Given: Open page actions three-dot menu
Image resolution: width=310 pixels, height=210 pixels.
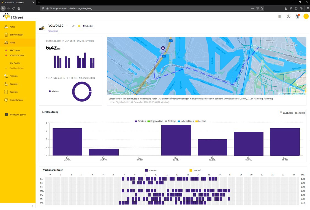Looking at the screenshot, I should pos(252,8).
